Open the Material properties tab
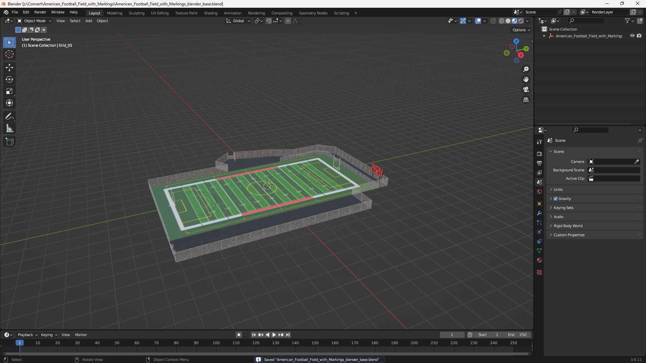The image size is (646, 363). [x=539, y=260]
